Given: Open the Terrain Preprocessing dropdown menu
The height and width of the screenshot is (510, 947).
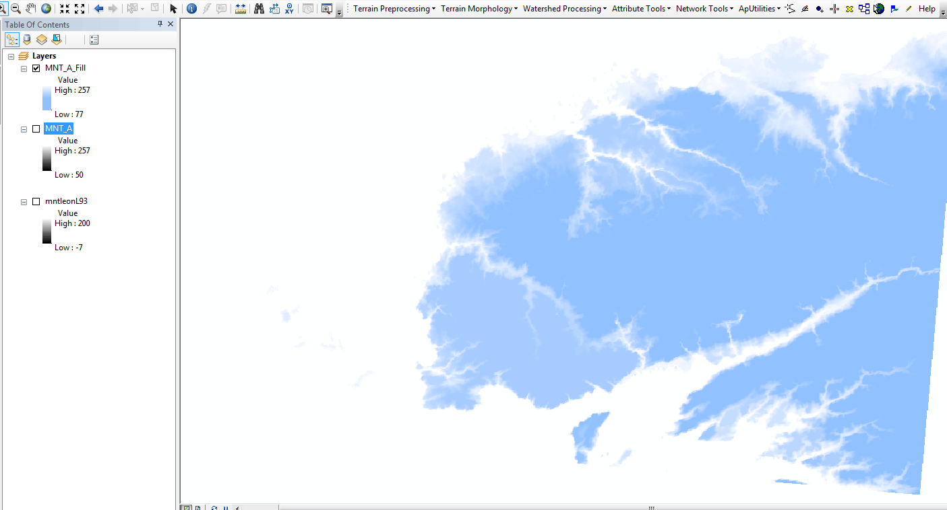Looking at the screenshot, I should (394, 9).
